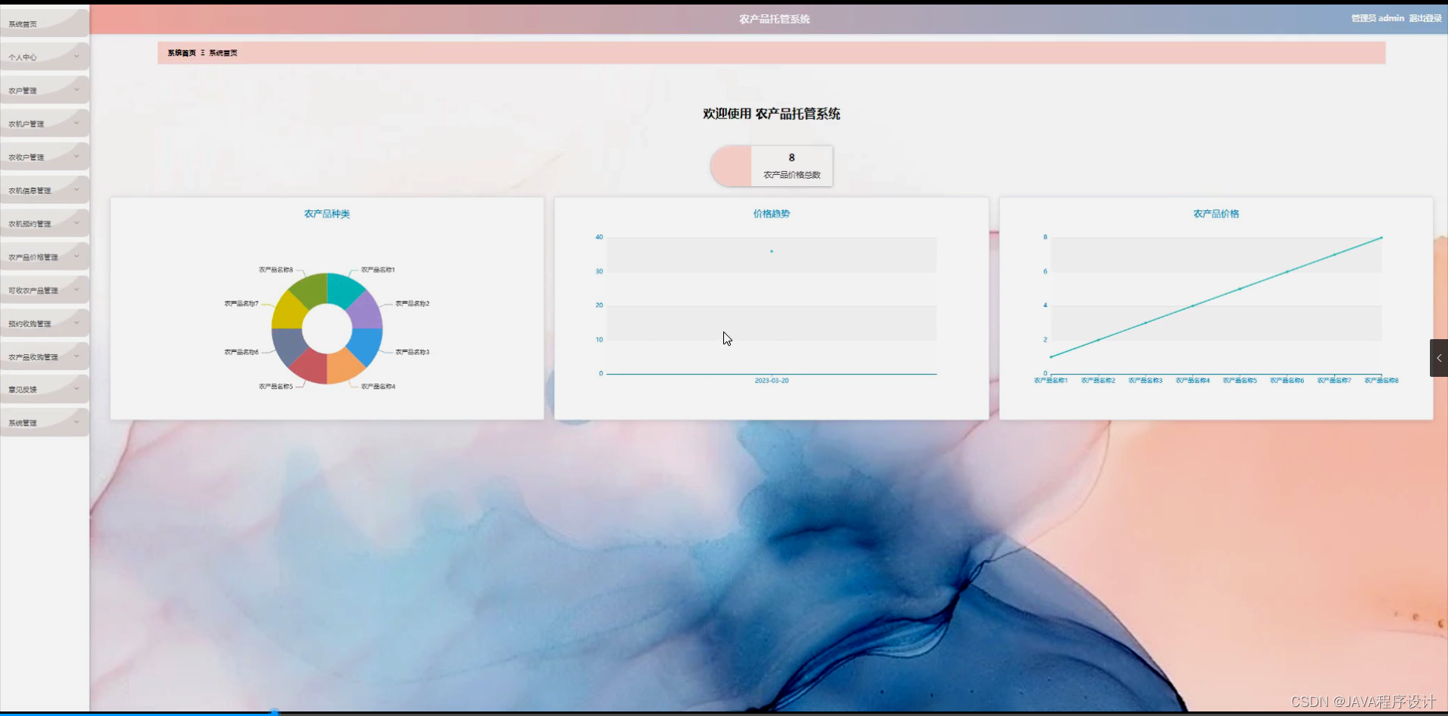Expand the 农产品收购管理 chevron arrow

click(76, 356)
